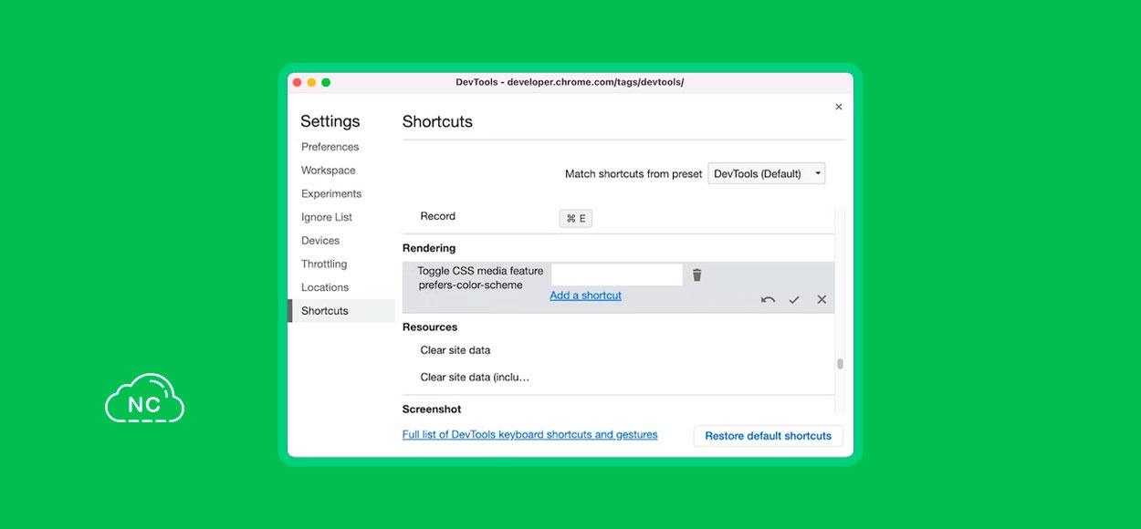Viewport: 1141px width, 529px height.
Task: Delete shortcut with the trash can icon
Action: point(696,275)
